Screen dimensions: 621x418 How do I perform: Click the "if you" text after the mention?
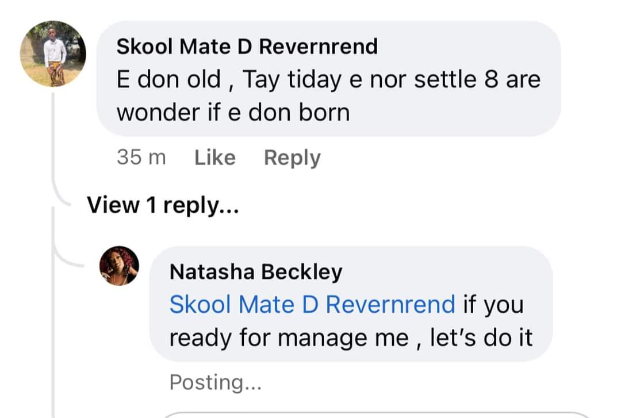[x=493, y=304]
